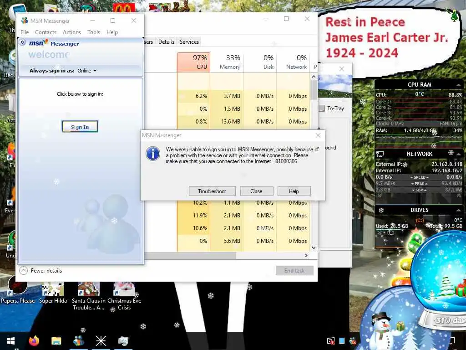Click the blue info icon in error dialog

click(153, 154)
